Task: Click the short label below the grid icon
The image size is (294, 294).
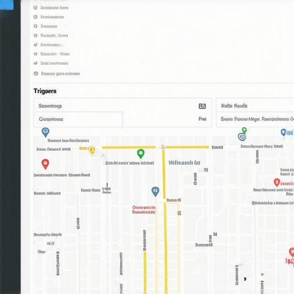Action: click(x=202, y=119)
